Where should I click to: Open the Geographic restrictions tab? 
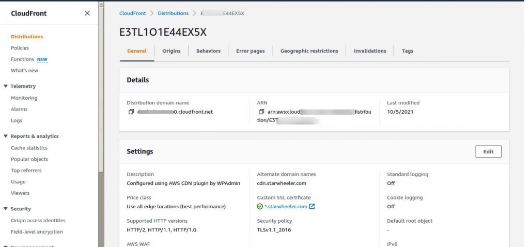pos(309,51)
